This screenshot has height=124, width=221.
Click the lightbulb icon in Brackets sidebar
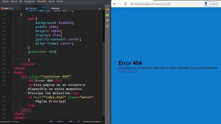pos(107,21)
